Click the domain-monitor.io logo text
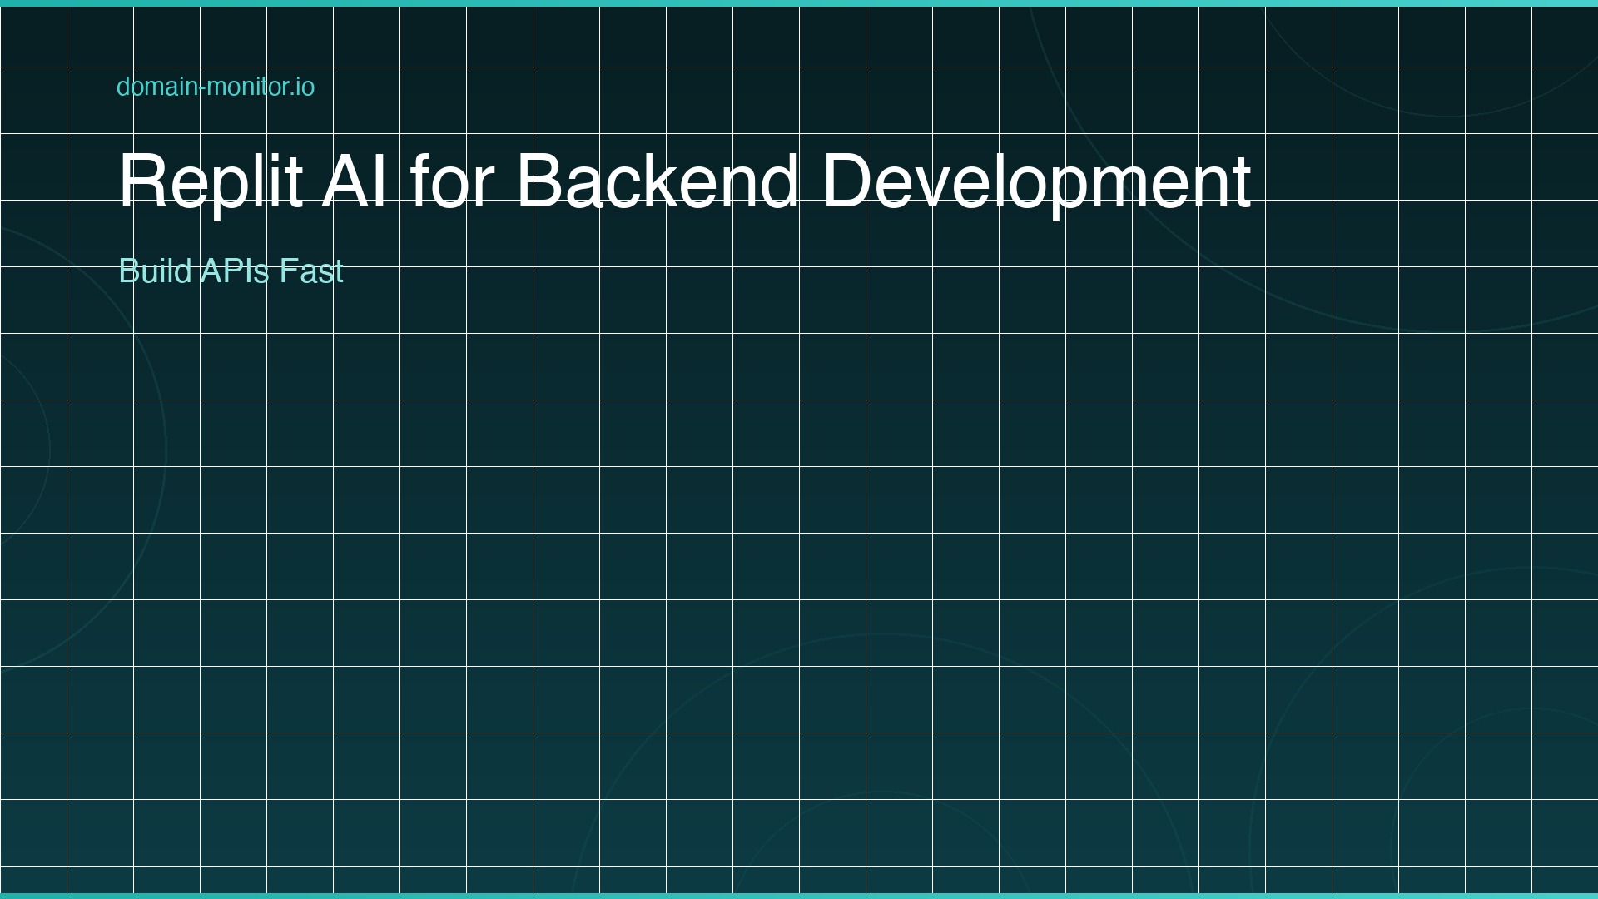 pyautogui.click(x=215, y=87)
